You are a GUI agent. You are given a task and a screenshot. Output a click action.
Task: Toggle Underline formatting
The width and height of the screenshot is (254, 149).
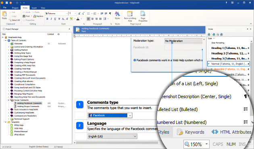coord(55,19)
